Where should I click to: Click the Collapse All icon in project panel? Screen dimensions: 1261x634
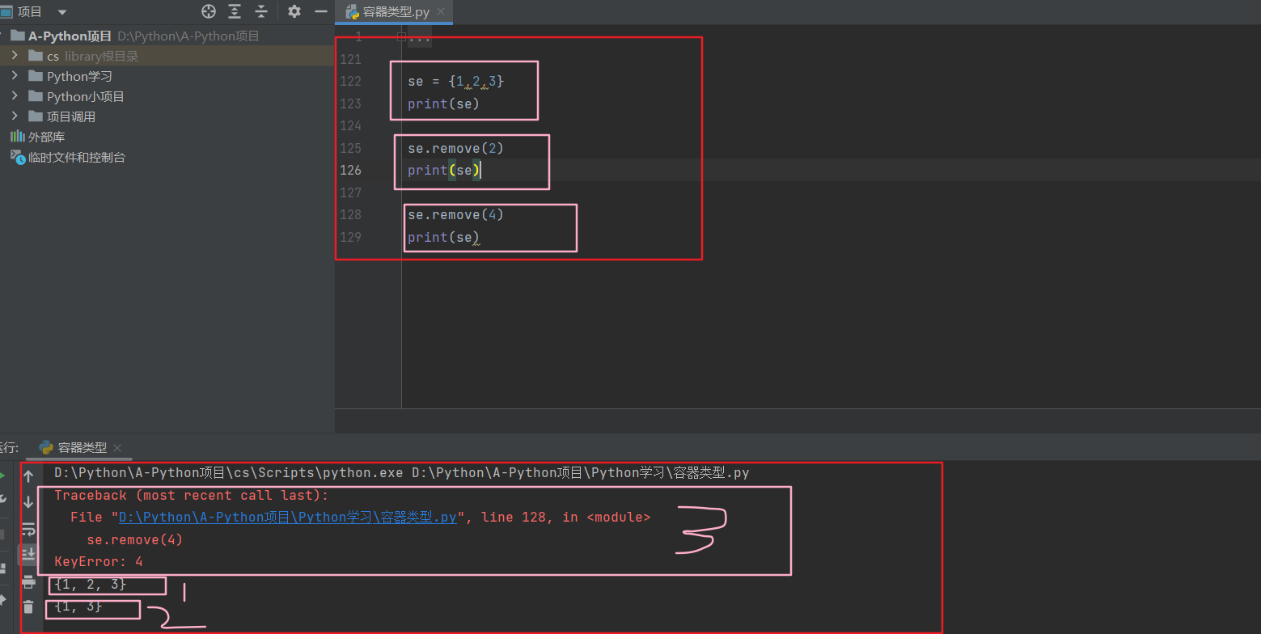(261, 11)
